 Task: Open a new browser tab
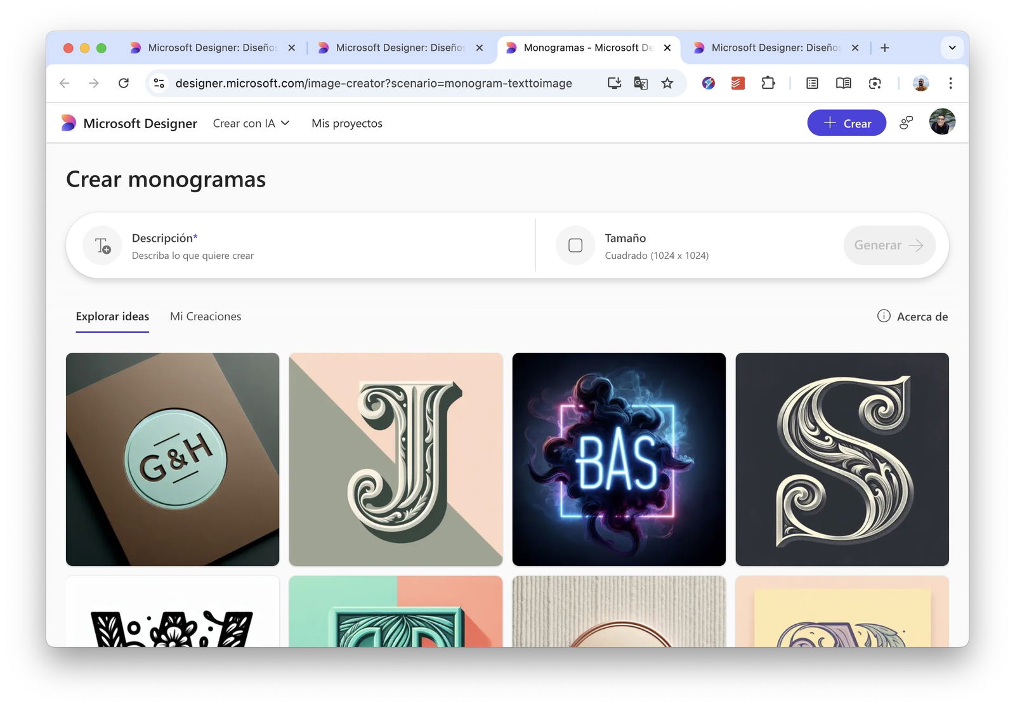(x=885, y=48)
